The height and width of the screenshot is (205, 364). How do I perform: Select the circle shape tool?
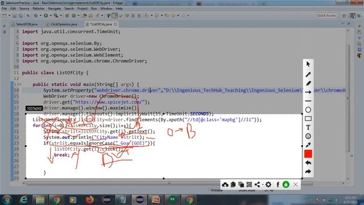pos(308,110)
